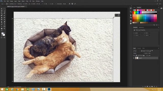Cancel the transform

coord(72,4)
